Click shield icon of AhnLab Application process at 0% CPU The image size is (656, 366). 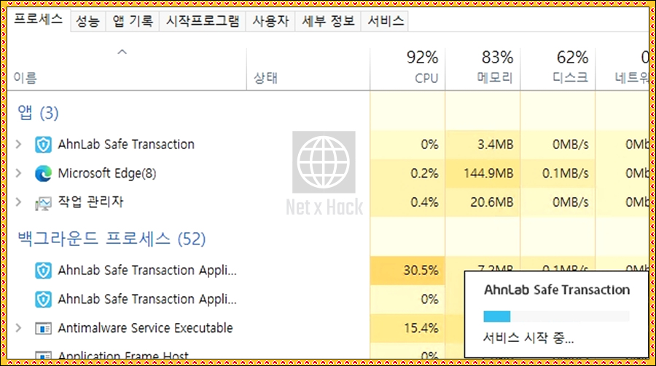pyautogui.click(x=43, y=300)
